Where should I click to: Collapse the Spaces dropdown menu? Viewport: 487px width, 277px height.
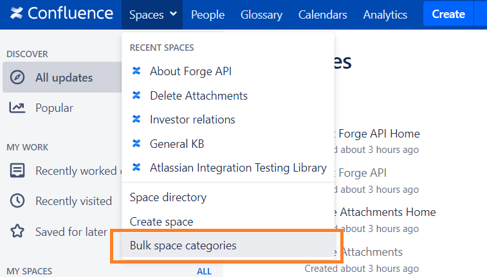point(152,14)
